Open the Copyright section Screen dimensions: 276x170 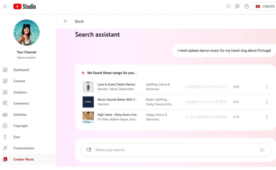click(21, 126)
